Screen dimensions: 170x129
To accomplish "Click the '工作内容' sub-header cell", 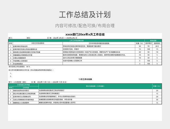I will point(26,88).
